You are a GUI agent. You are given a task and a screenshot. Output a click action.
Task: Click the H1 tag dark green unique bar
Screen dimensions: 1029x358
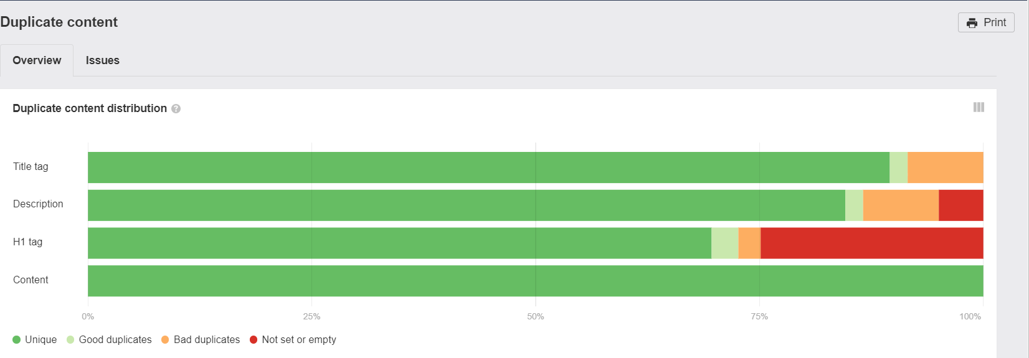coord(399,243)
